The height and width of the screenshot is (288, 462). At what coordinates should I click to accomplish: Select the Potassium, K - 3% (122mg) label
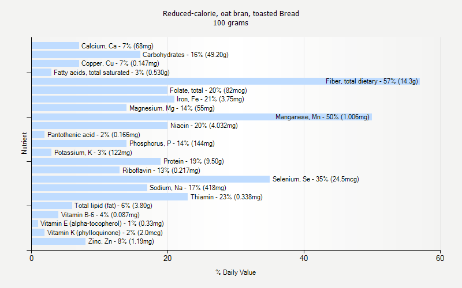tap(93, 153)
